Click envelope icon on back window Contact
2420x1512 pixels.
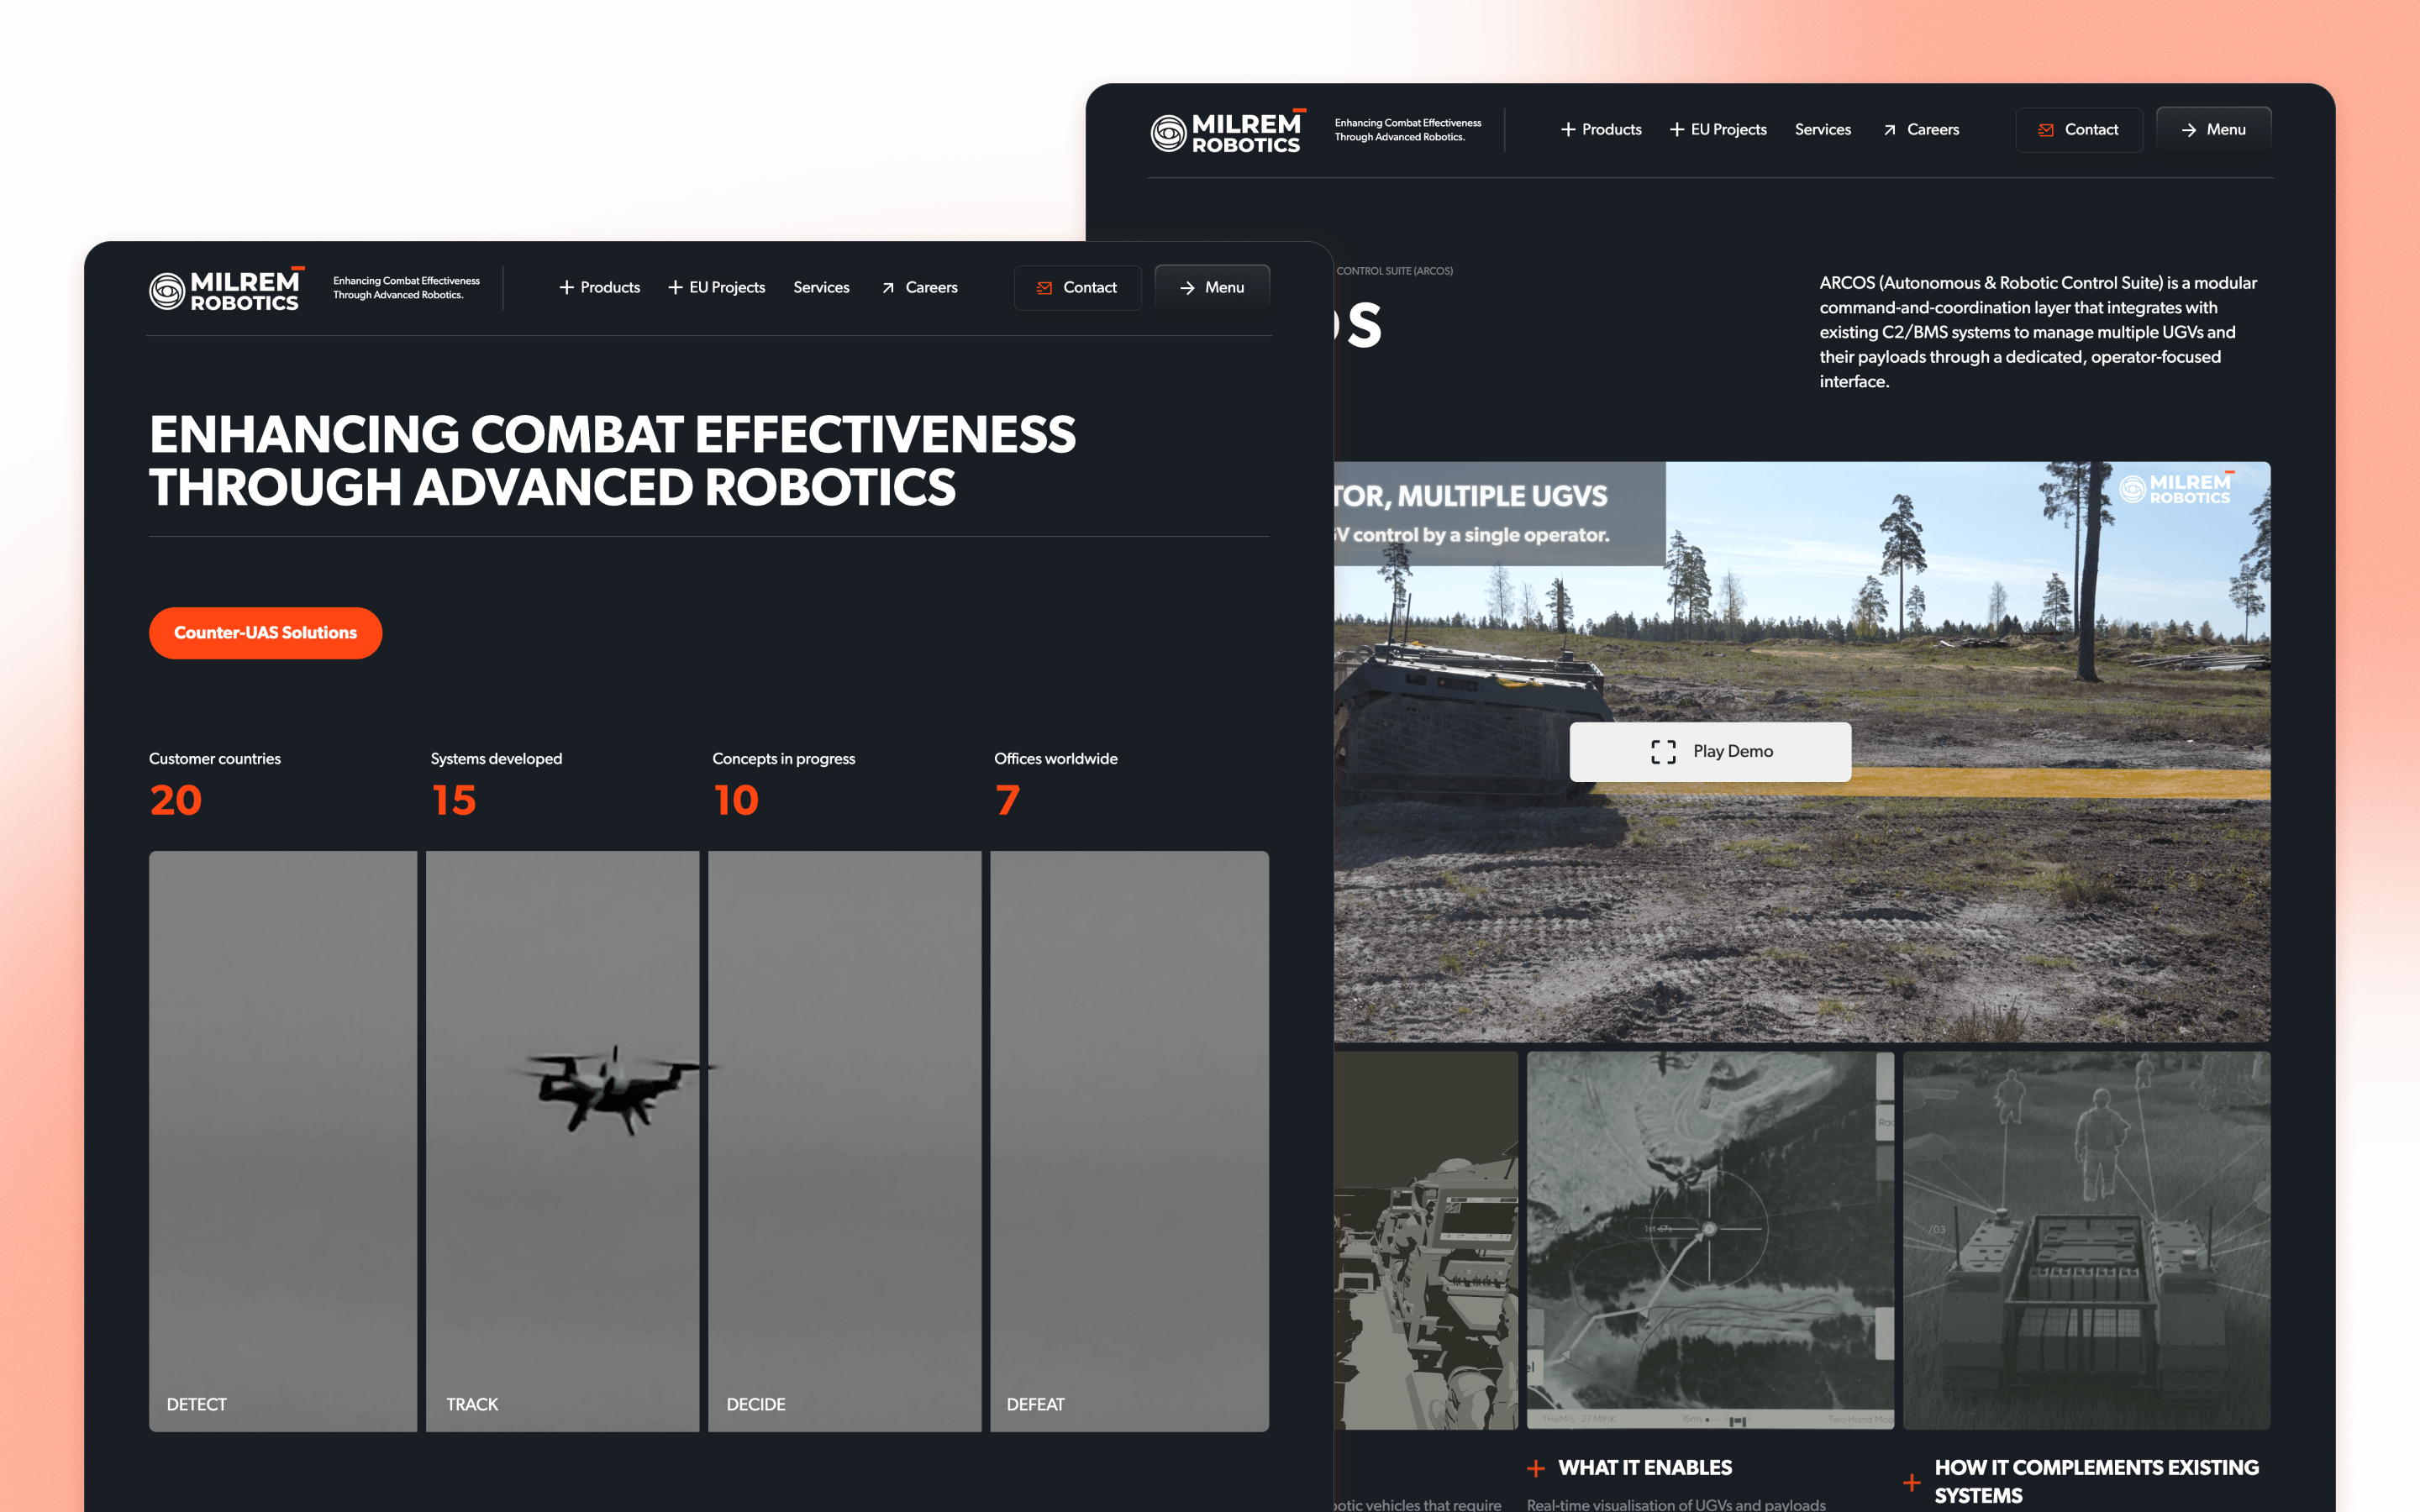pyautogui.click(x=2046, y=130)
